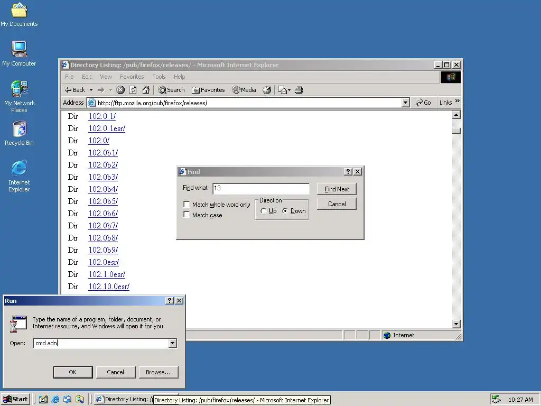Open the Search pane from toolbar
This screenshot has width=541, height=406.
[x=172, y=90]
